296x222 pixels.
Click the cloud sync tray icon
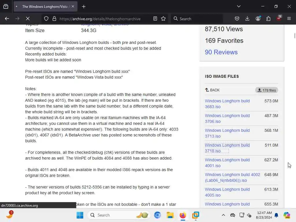point(233,215)
